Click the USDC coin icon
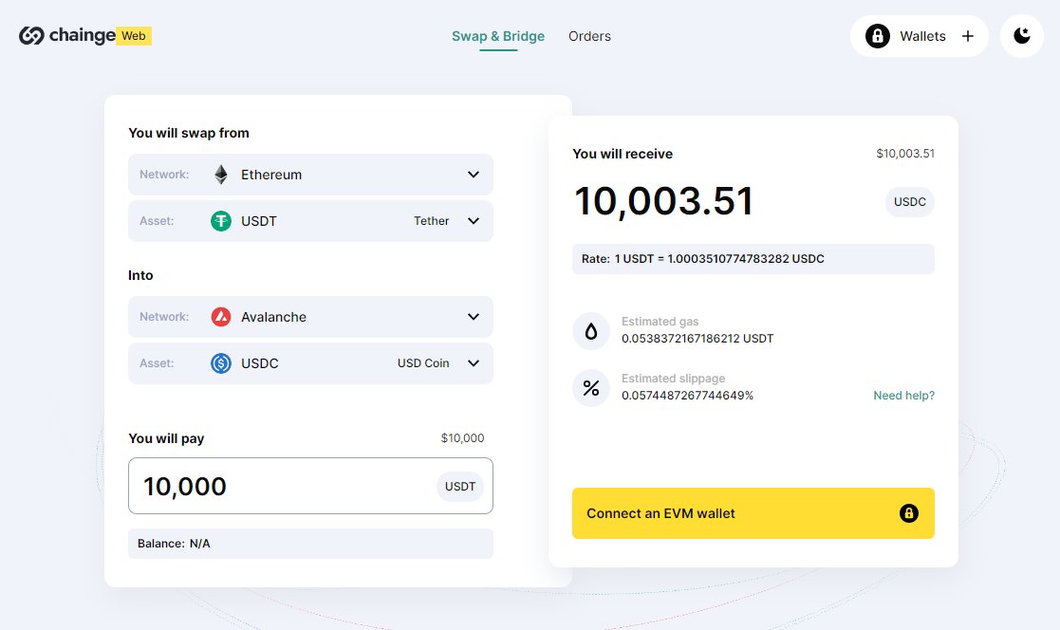 (x=221, y=363)
